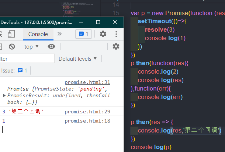This screenshot has height=152, width=225.
Task: Click console.log(p) at the editor bottom
Action: point(151,147)
